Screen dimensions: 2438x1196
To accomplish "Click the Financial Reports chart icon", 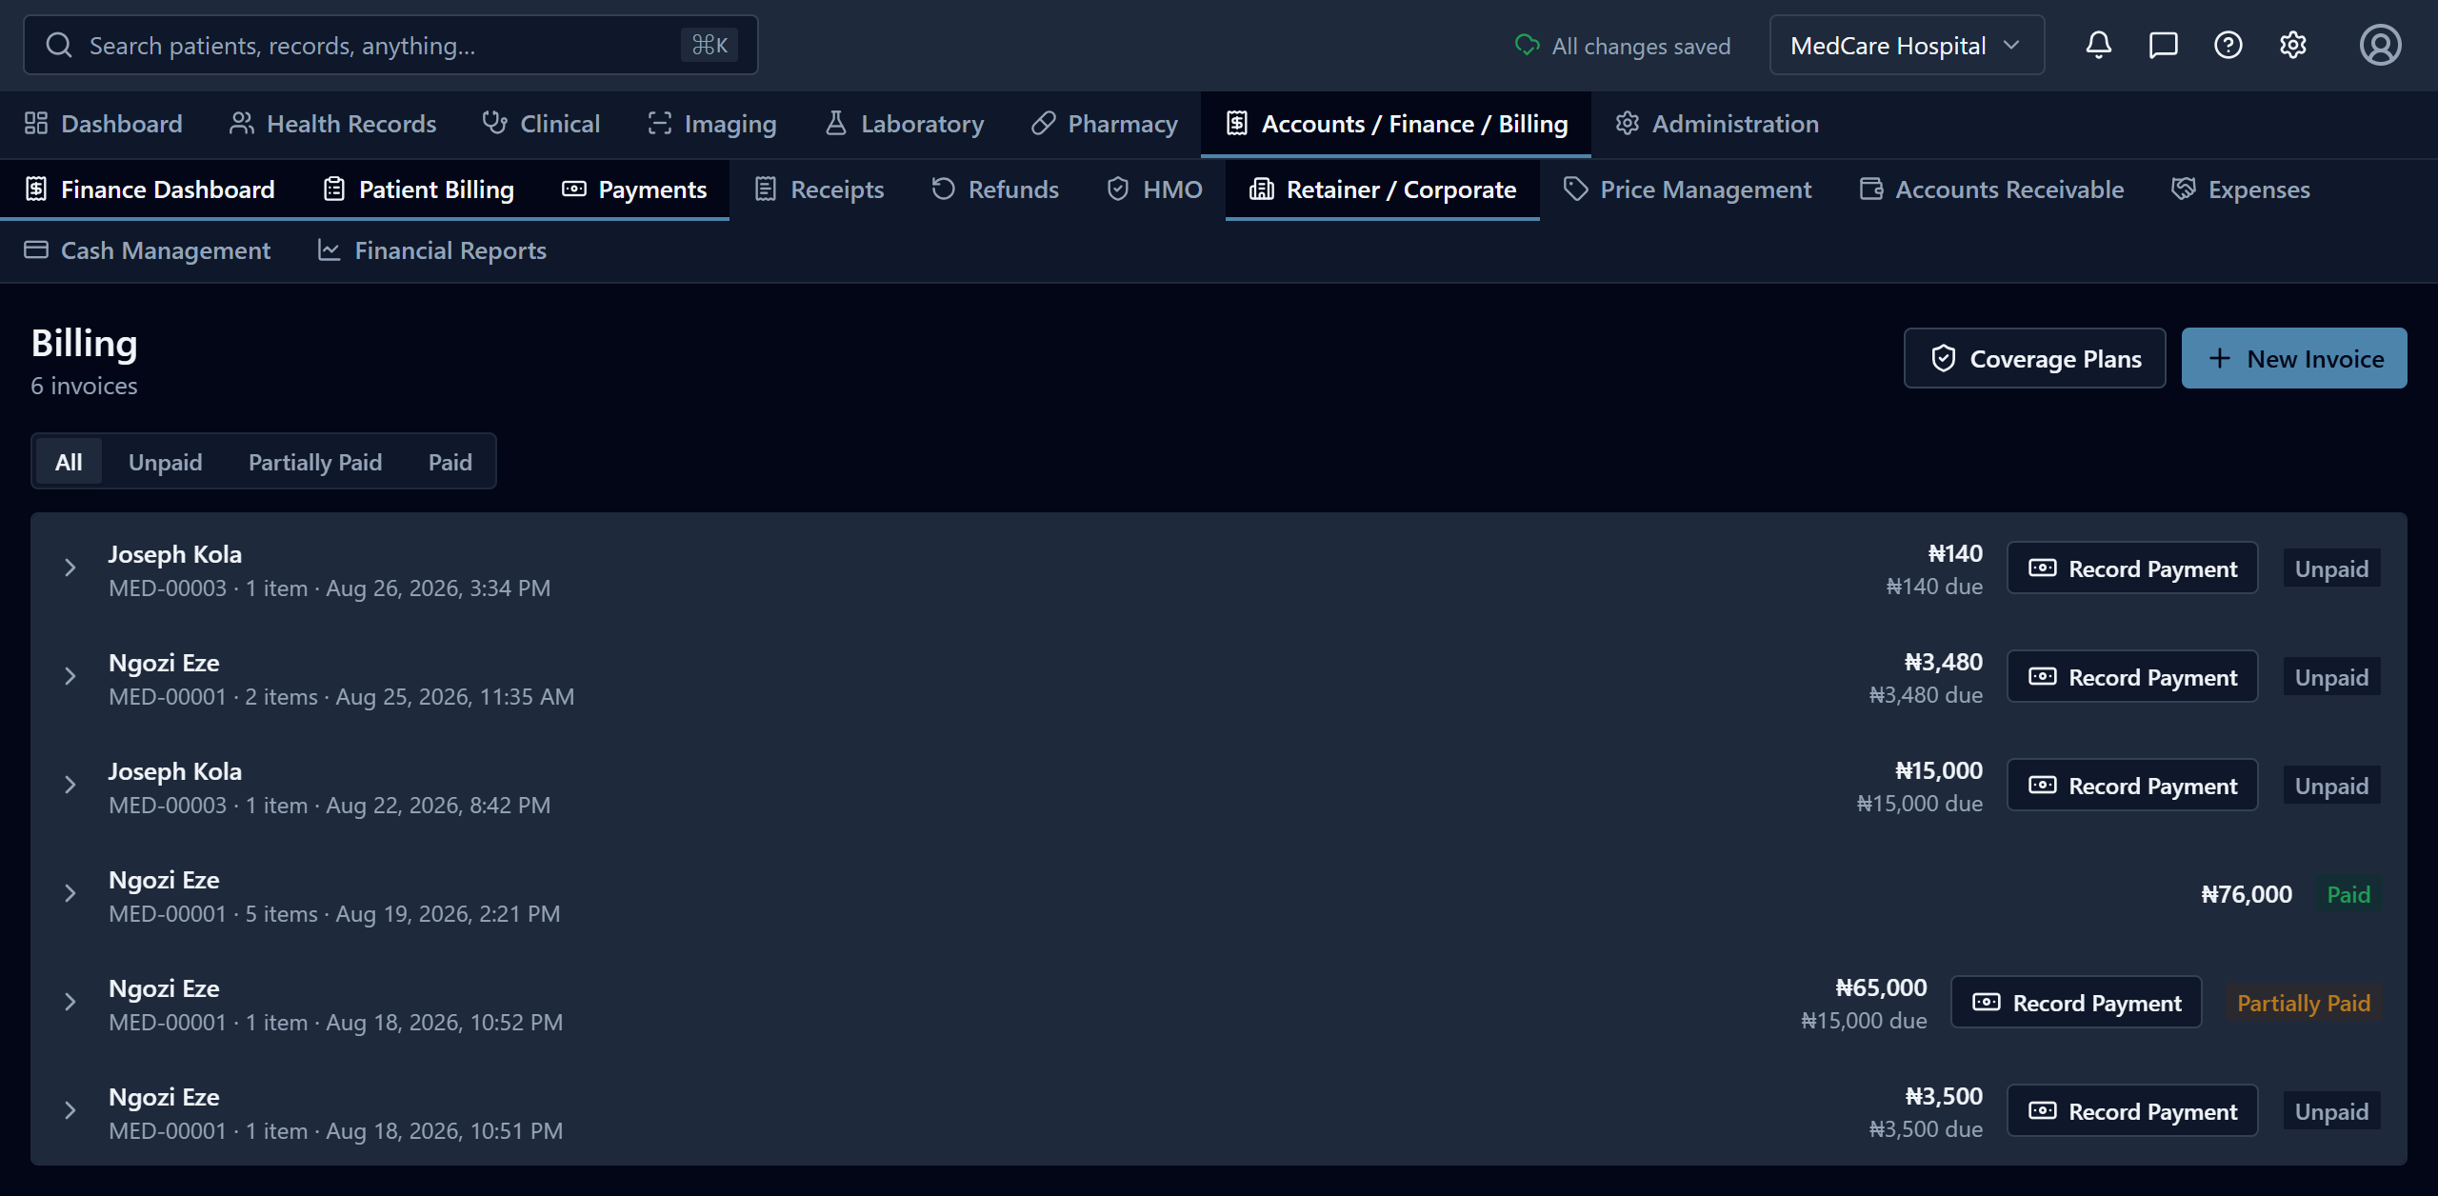I will [x=329, y=249].
